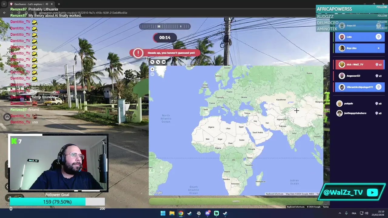388x218 pixels.
Task: Reload the GeoGuessr page
Action: [19, 13]
